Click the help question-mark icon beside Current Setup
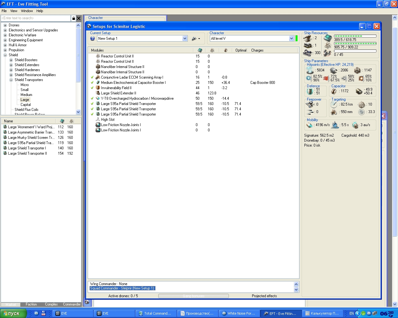 pyautogui.click(x=92, y=39)
